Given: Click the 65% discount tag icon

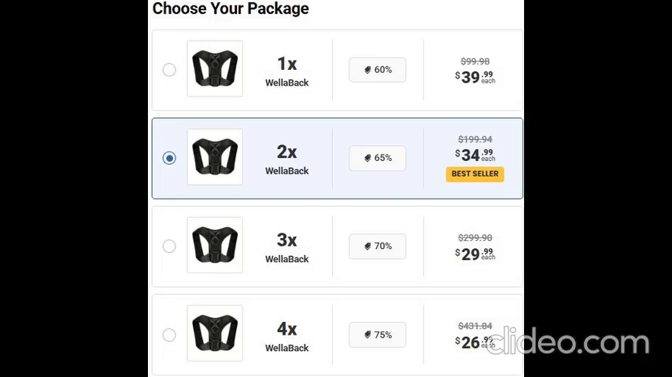Looking at the screenshot, I should pos(367,158).
